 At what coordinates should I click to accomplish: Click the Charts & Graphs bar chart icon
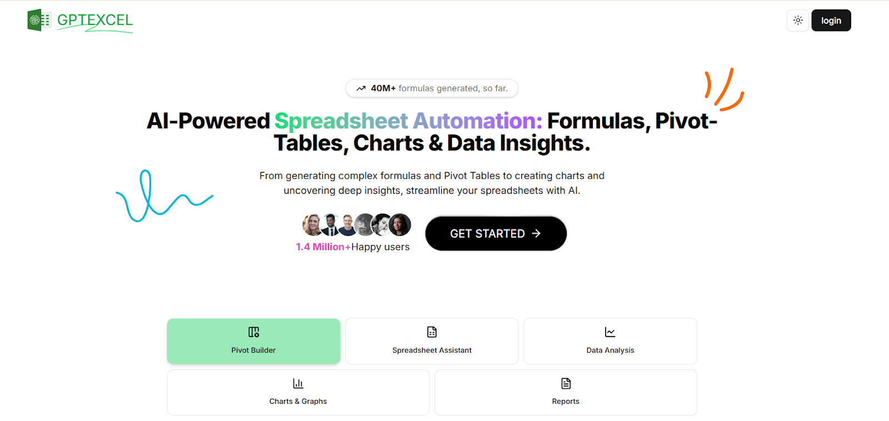point(298,383)
